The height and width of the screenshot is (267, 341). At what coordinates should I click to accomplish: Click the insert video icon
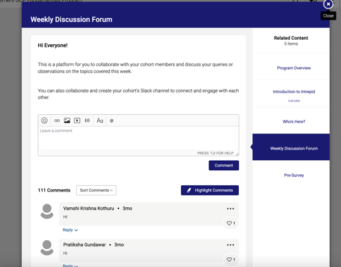(77, 120)
